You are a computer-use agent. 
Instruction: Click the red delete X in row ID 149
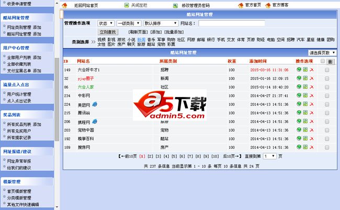[312, 69]
